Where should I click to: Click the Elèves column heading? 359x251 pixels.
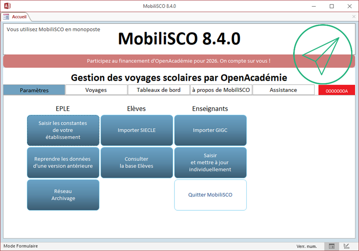tap(136, 108)
